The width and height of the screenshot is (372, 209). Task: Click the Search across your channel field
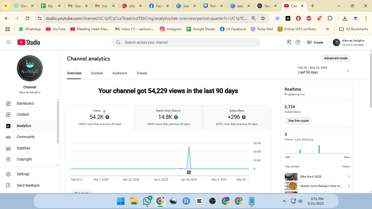186,42
